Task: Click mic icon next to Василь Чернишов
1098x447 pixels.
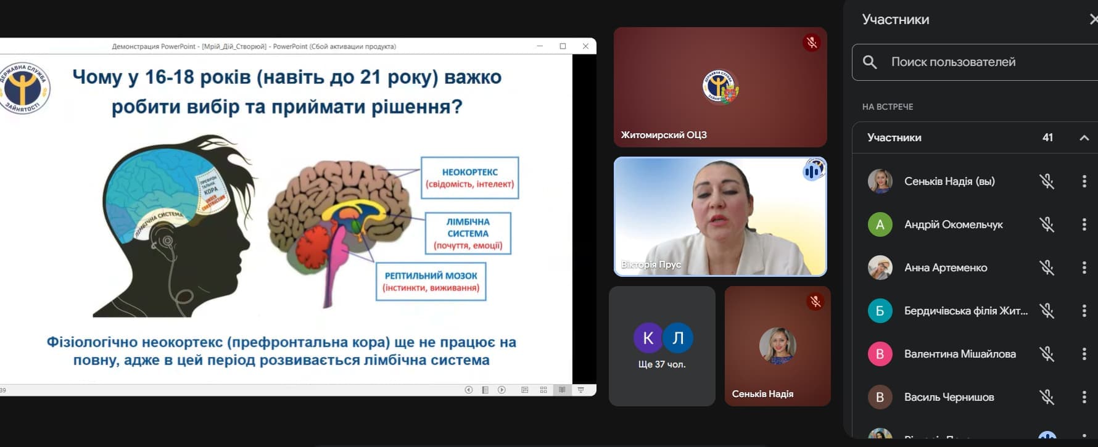Action: 1047,397
